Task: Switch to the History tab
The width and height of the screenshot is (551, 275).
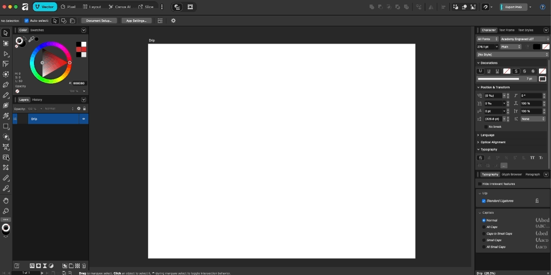Action: (37, 100)
